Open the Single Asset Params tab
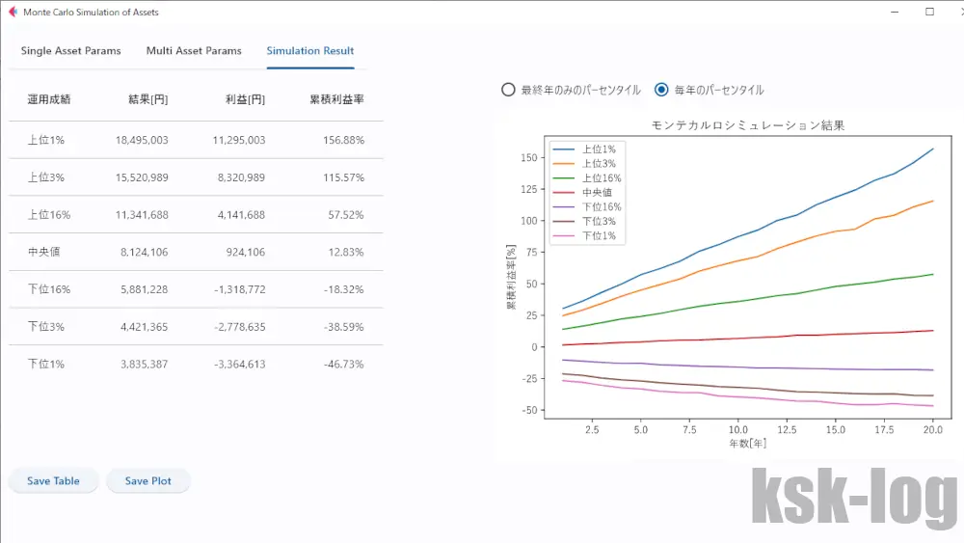This screenshot has height=543, width=964. (x=71, y=51)
